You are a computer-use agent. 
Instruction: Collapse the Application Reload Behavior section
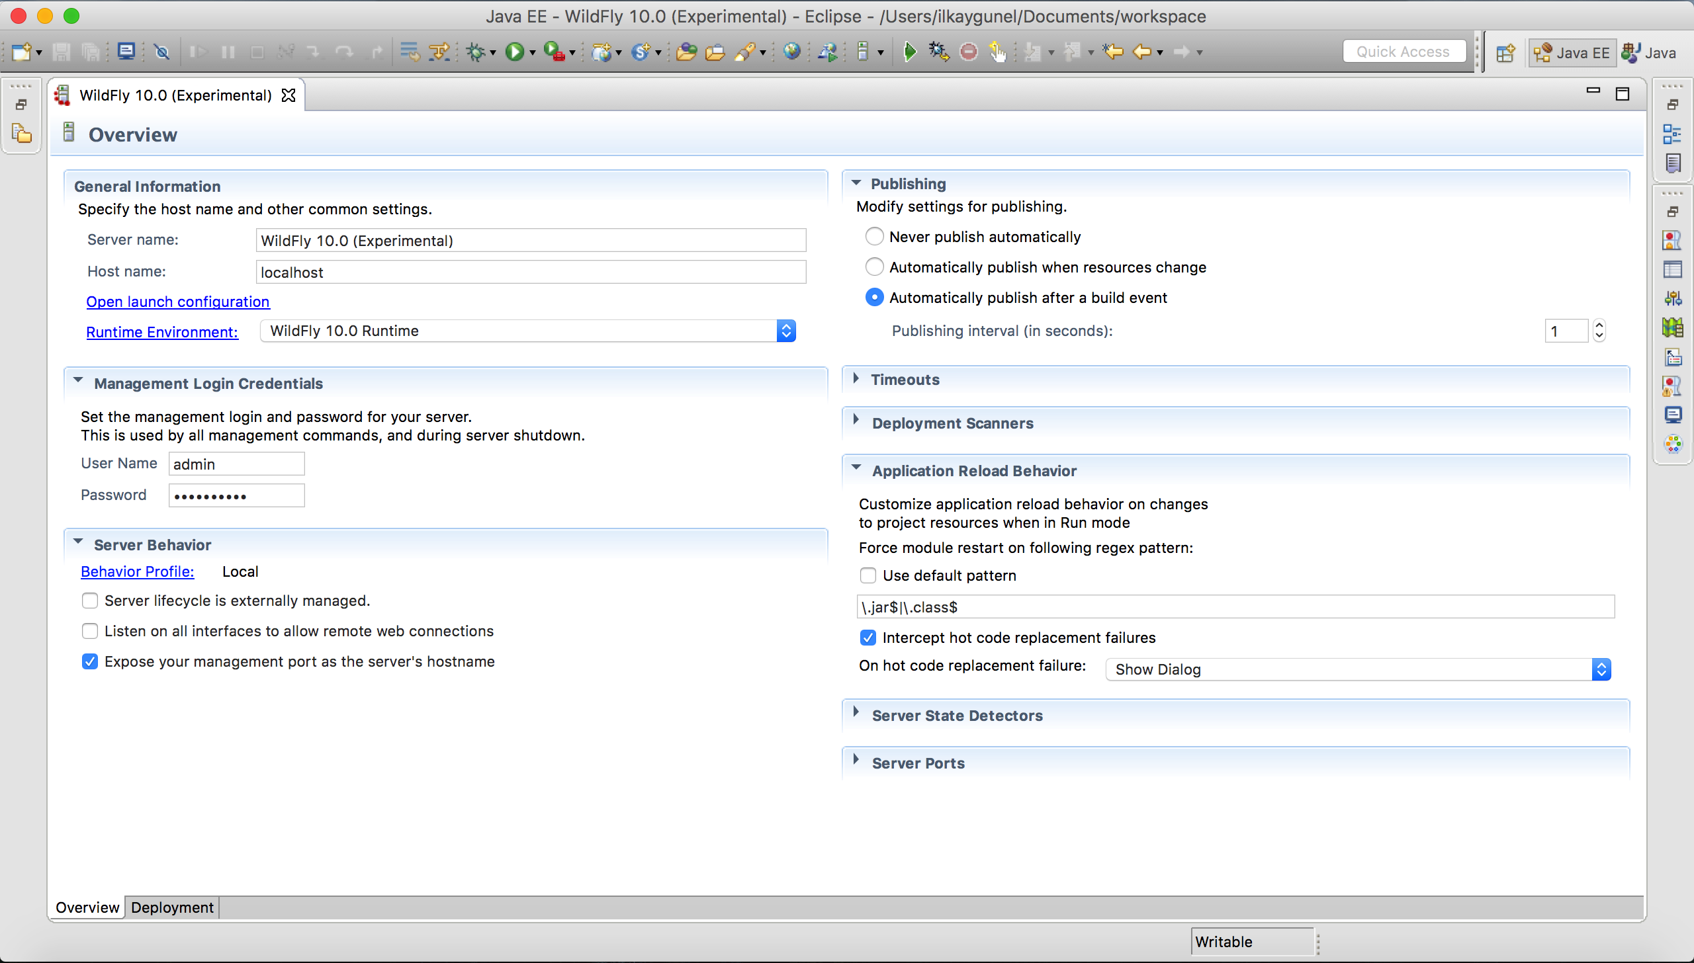click(x=856, y=468)
